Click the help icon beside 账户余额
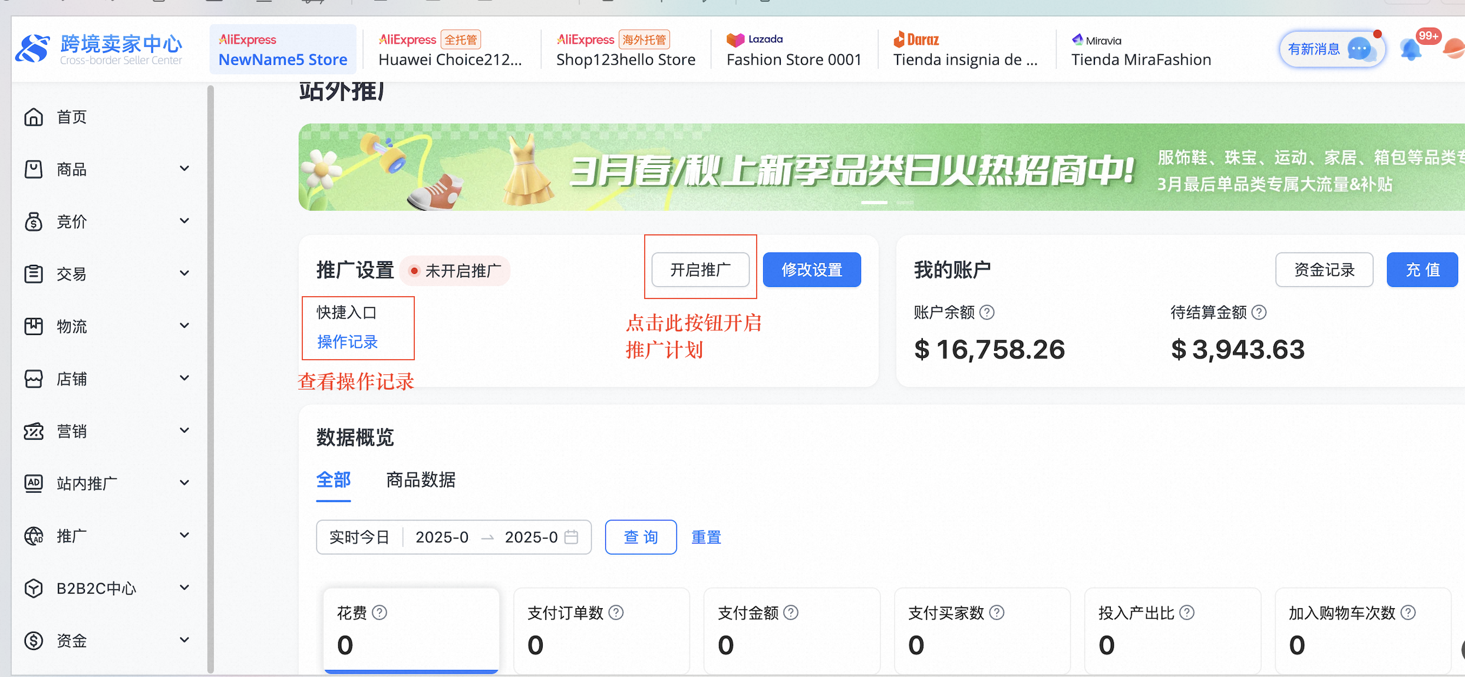This screenshot has height=677, width=1465. point(987,313)
